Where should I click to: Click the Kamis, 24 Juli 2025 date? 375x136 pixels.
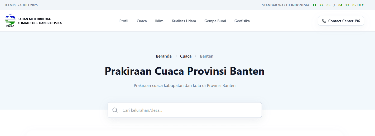click(x=21, y=5)
